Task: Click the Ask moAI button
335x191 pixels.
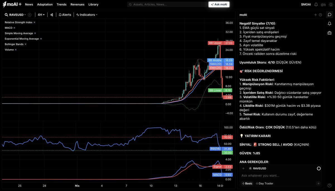Action: click(219, 4)
